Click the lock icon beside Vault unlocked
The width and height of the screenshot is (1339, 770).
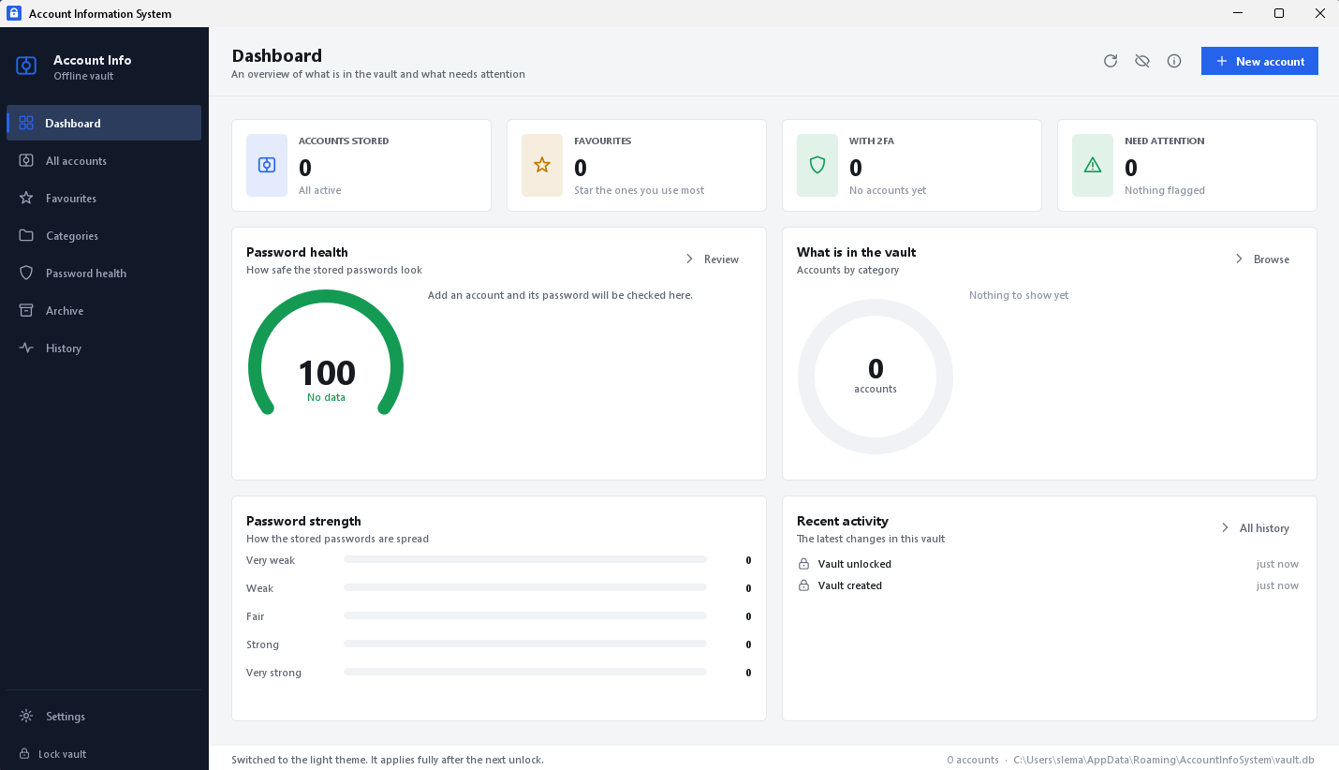coord(803,564)
